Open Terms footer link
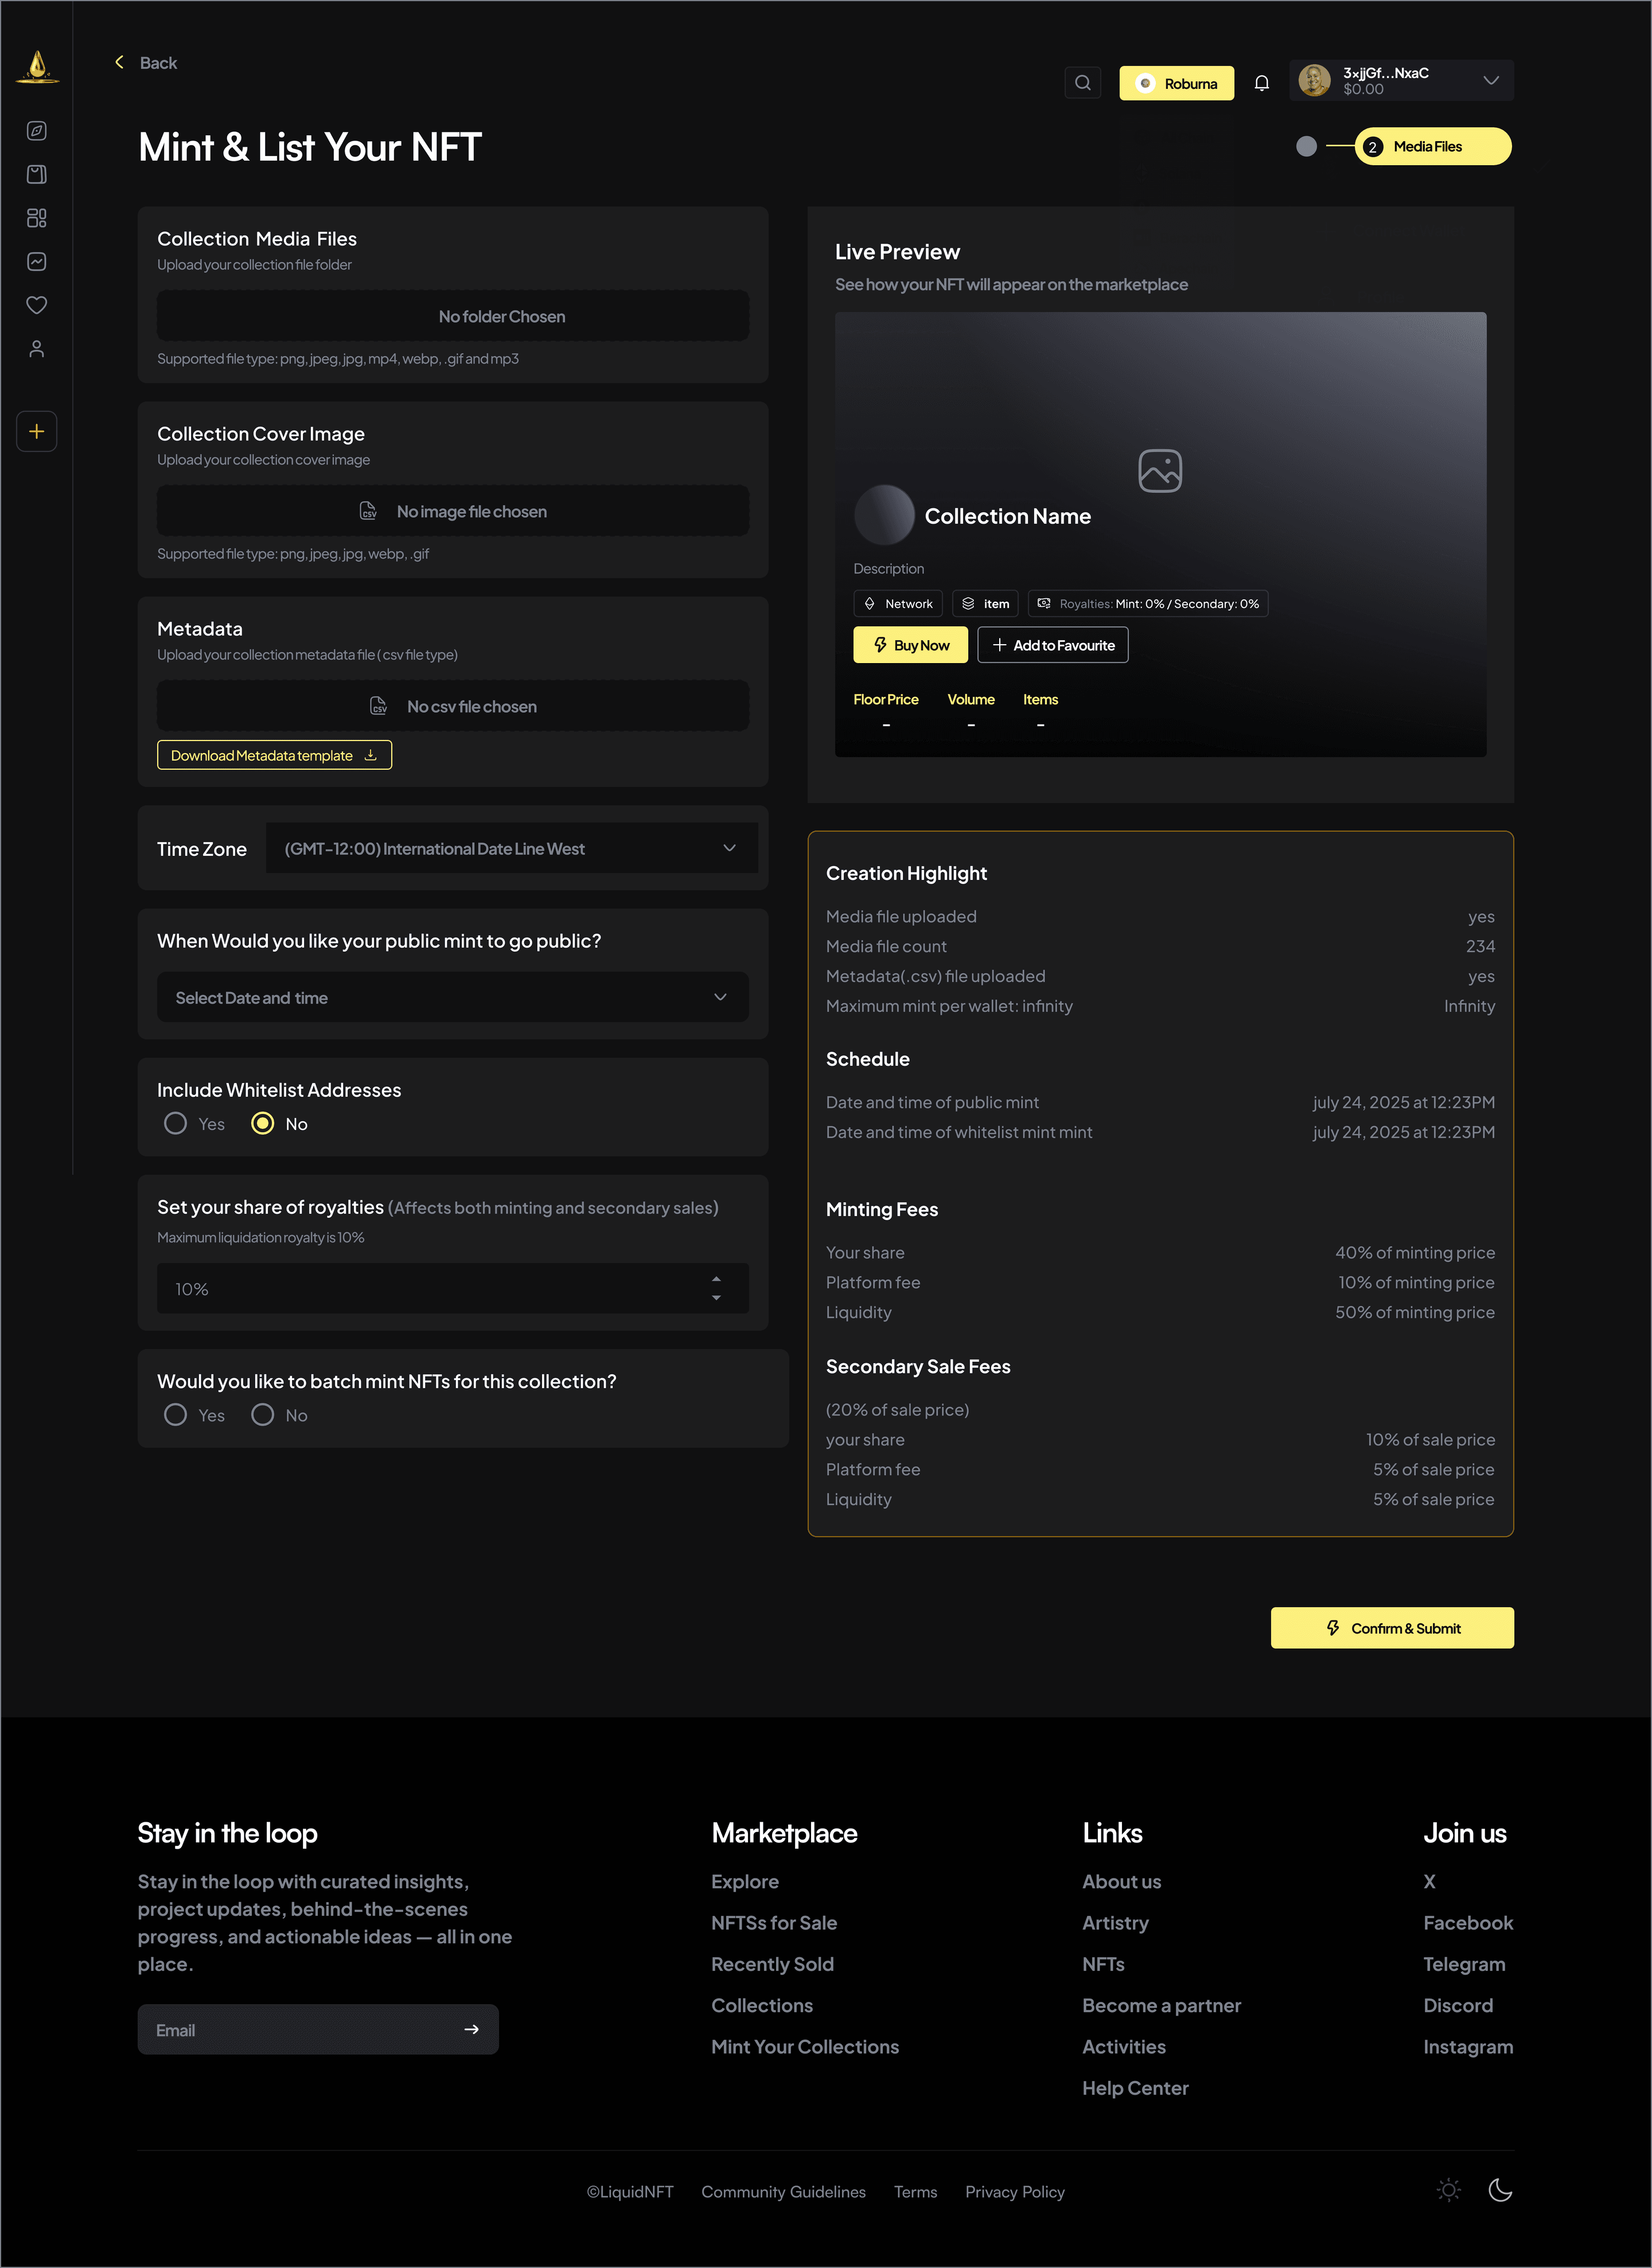Viewport: 1652px width, 2268px height. click(915, 2191)
